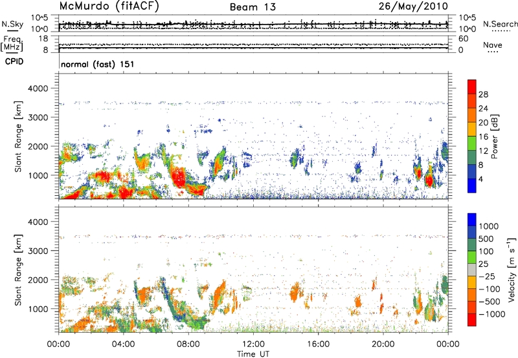518x358 pixels.
Task: Click the "60" Nave axis tick label
Action: point(464,39)
